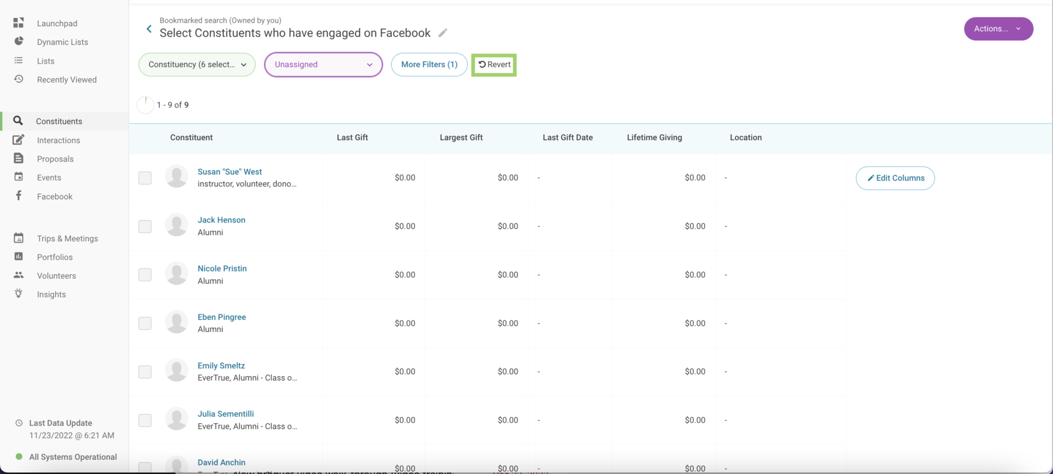Viewport: 1053px width, 474px height.
Task: Click the Revert button
Action: coord(494,64)
